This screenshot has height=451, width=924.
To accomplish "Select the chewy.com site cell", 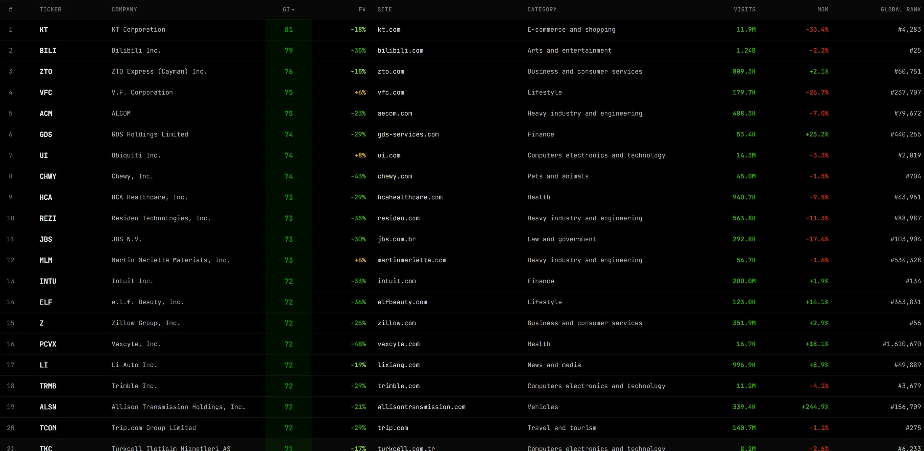I will pos(395,177).
